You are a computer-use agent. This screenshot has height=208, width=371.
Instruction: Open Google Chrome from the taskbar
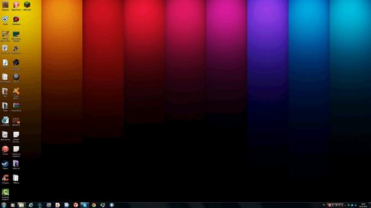[x=94, y=205]
